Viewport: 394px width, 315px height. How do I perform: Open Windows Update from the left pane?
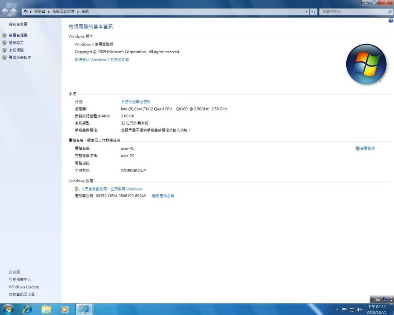[24, 287]
